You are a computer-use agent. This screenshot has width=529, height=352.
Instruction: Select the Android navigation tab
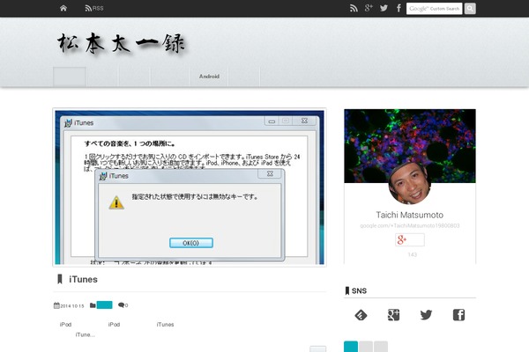(x=209, y=77)
